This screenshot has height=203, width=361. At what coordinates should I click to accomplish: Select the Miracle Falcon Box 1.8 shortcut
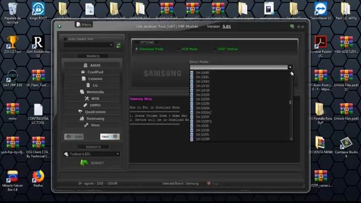pos(12,181)
